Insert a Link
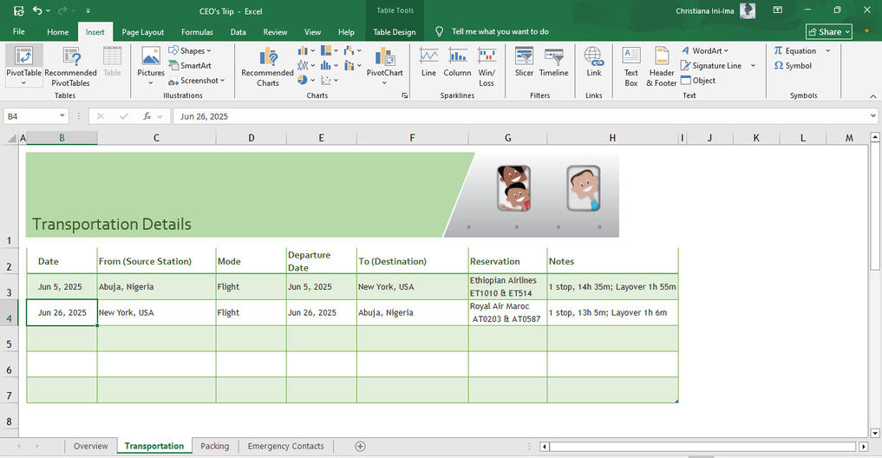Screen dimensions: 882x458 click(x=593, y=62)
